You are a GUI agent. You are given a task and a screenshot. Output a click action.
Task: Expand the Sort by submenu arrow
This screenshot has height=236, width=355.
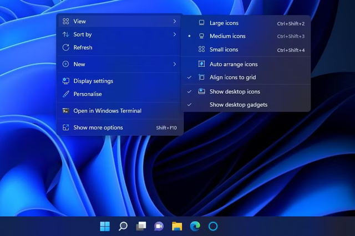coord(175,34)
